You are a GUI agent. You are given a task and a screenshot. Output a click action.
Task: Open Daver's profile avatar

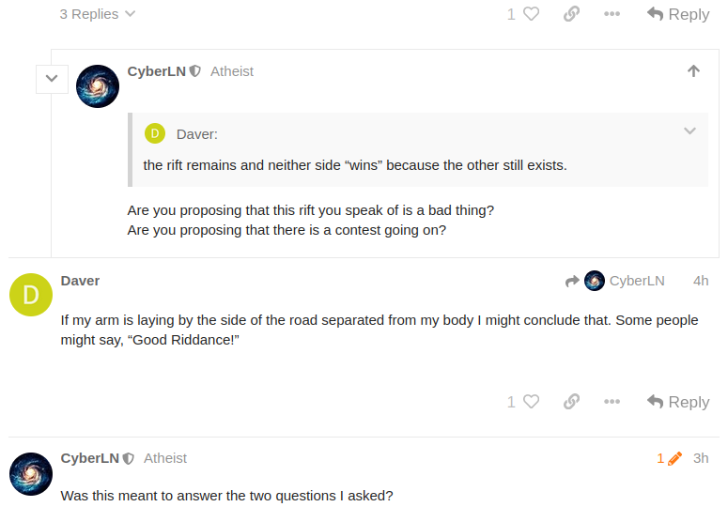click(31, 295)
